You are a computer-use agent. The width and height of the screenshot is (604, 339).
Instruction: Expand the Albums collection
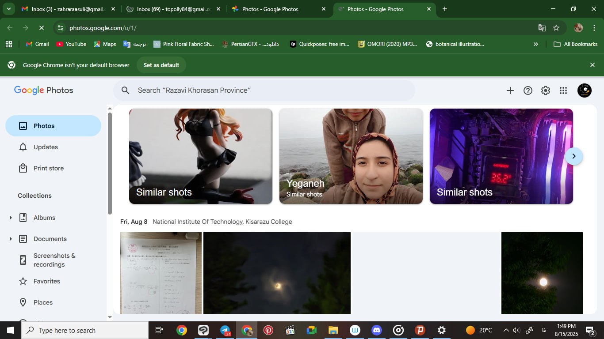(x=11, y=218)
